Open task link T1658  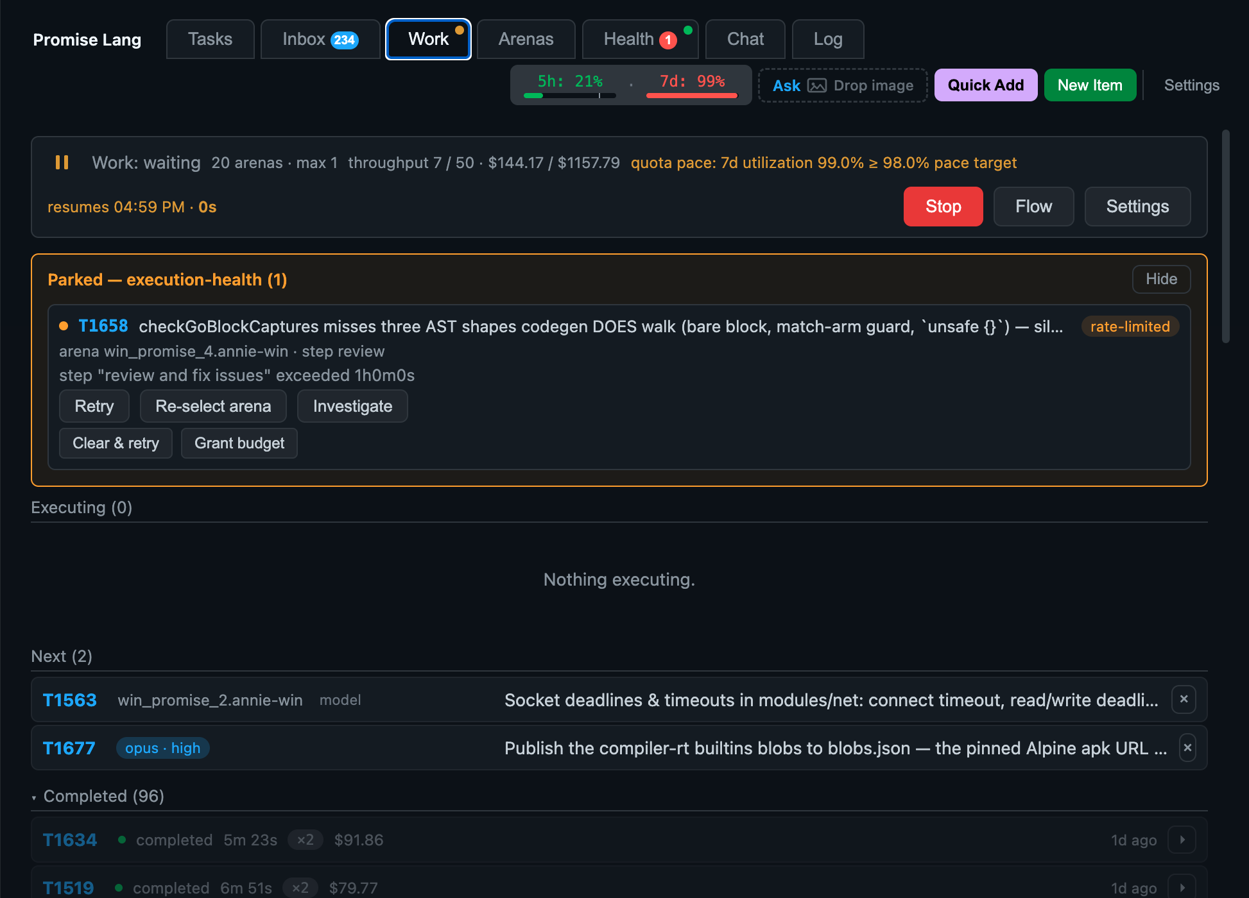(x=103, y=326)
